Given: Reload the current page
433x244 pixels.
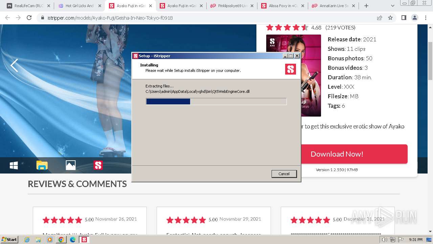Looking at the screenshot, I should (29, 18).
